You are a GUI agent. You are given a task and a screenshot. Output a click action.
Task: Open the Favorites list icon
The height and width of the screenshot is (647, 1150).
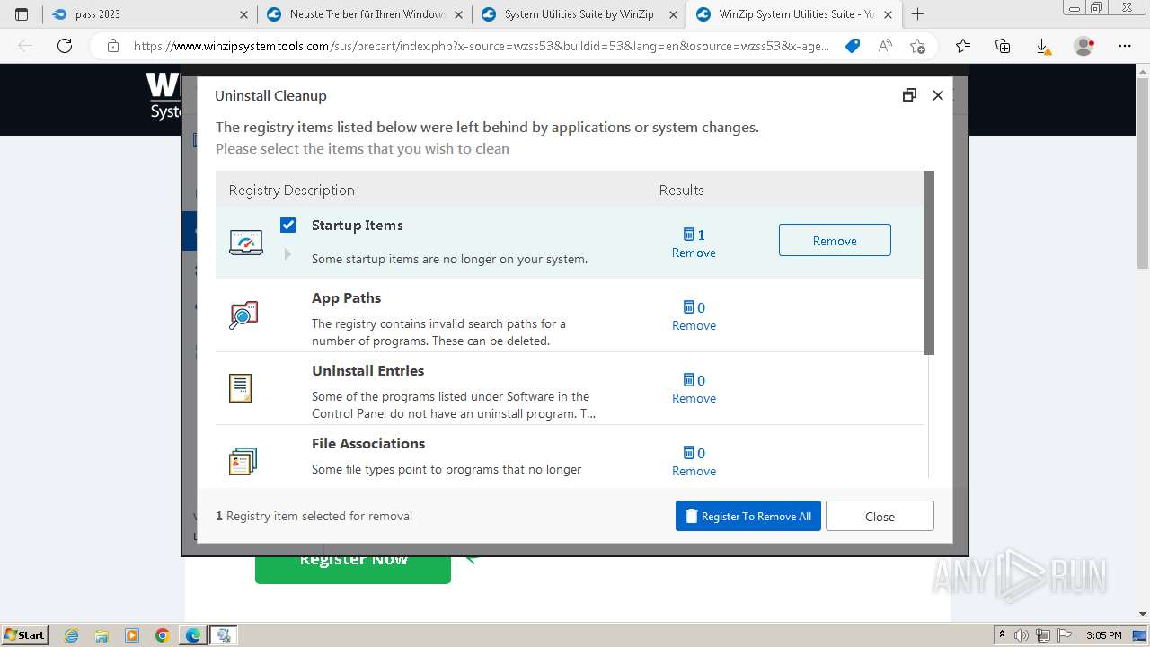tap(963, 46)
